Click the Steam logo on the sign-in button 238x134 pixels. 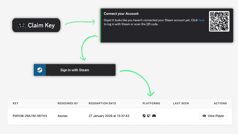click(x=40, y=70)
